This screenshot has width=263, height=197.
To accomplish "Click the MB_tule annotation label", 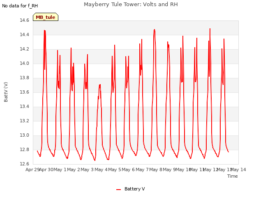I will 46,17.
